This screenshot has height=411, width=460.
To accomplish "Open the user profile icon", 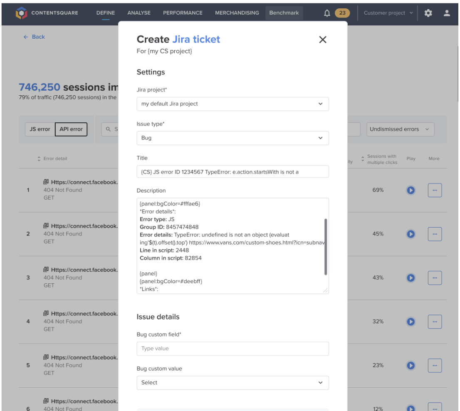I will pos(447,13).
